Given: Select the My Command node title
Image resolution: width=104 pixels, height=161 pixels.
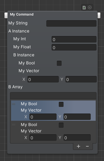Looking at the screenshot, I should (22, 14).
